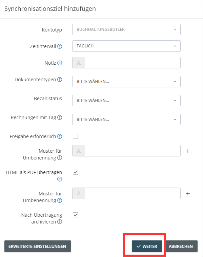Click the Kontotyp label
Viewport: 203px width, 257px height.
pos(52,30)
